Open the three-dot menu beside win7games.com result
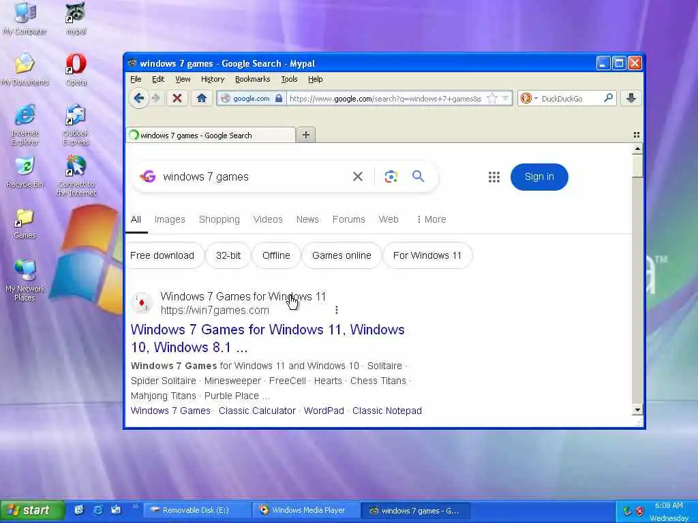Screen dimensions: 698x523 (337, 310)
